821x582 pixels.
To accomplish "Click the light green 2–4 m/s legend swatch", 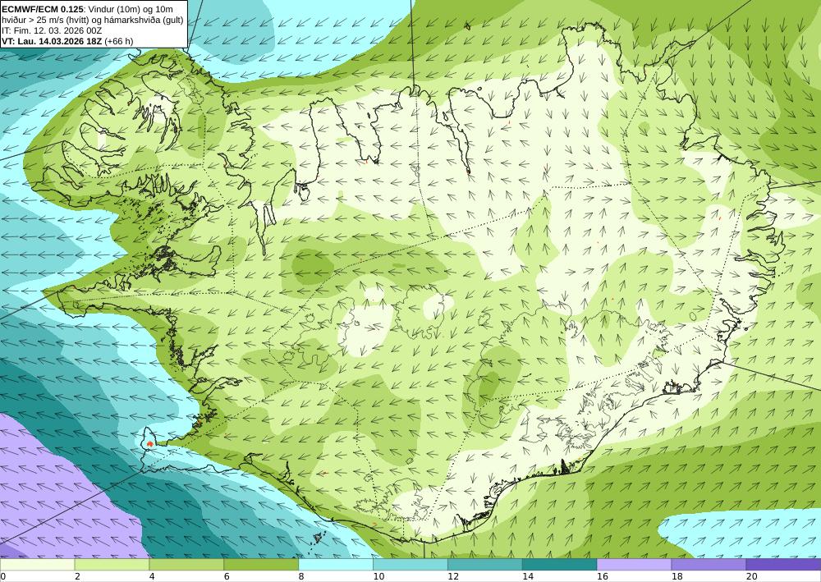I will point(112,565).
